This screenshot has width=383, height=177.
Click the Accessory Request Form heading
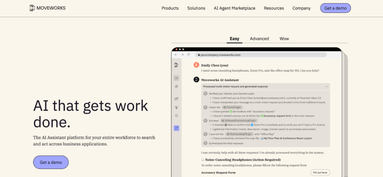click(218, 173)
